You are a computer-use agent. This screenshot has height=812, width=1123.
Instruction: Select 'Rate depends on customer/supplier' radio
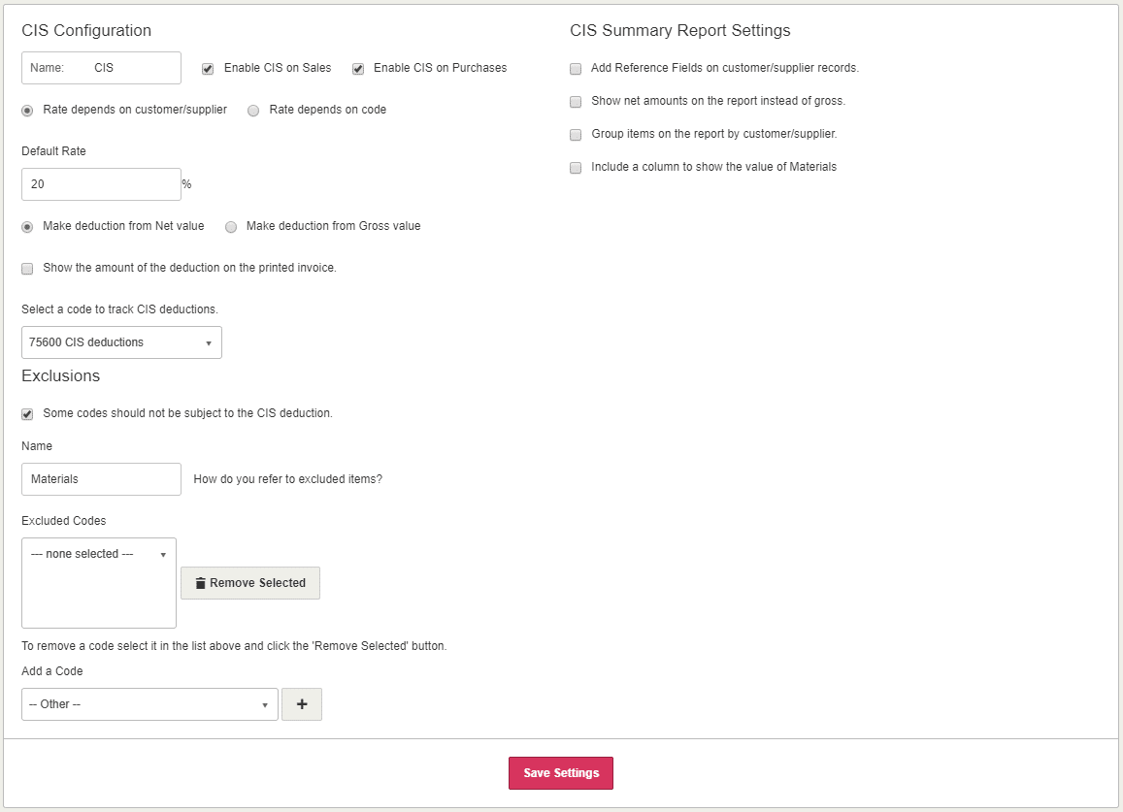coord(27,111)
